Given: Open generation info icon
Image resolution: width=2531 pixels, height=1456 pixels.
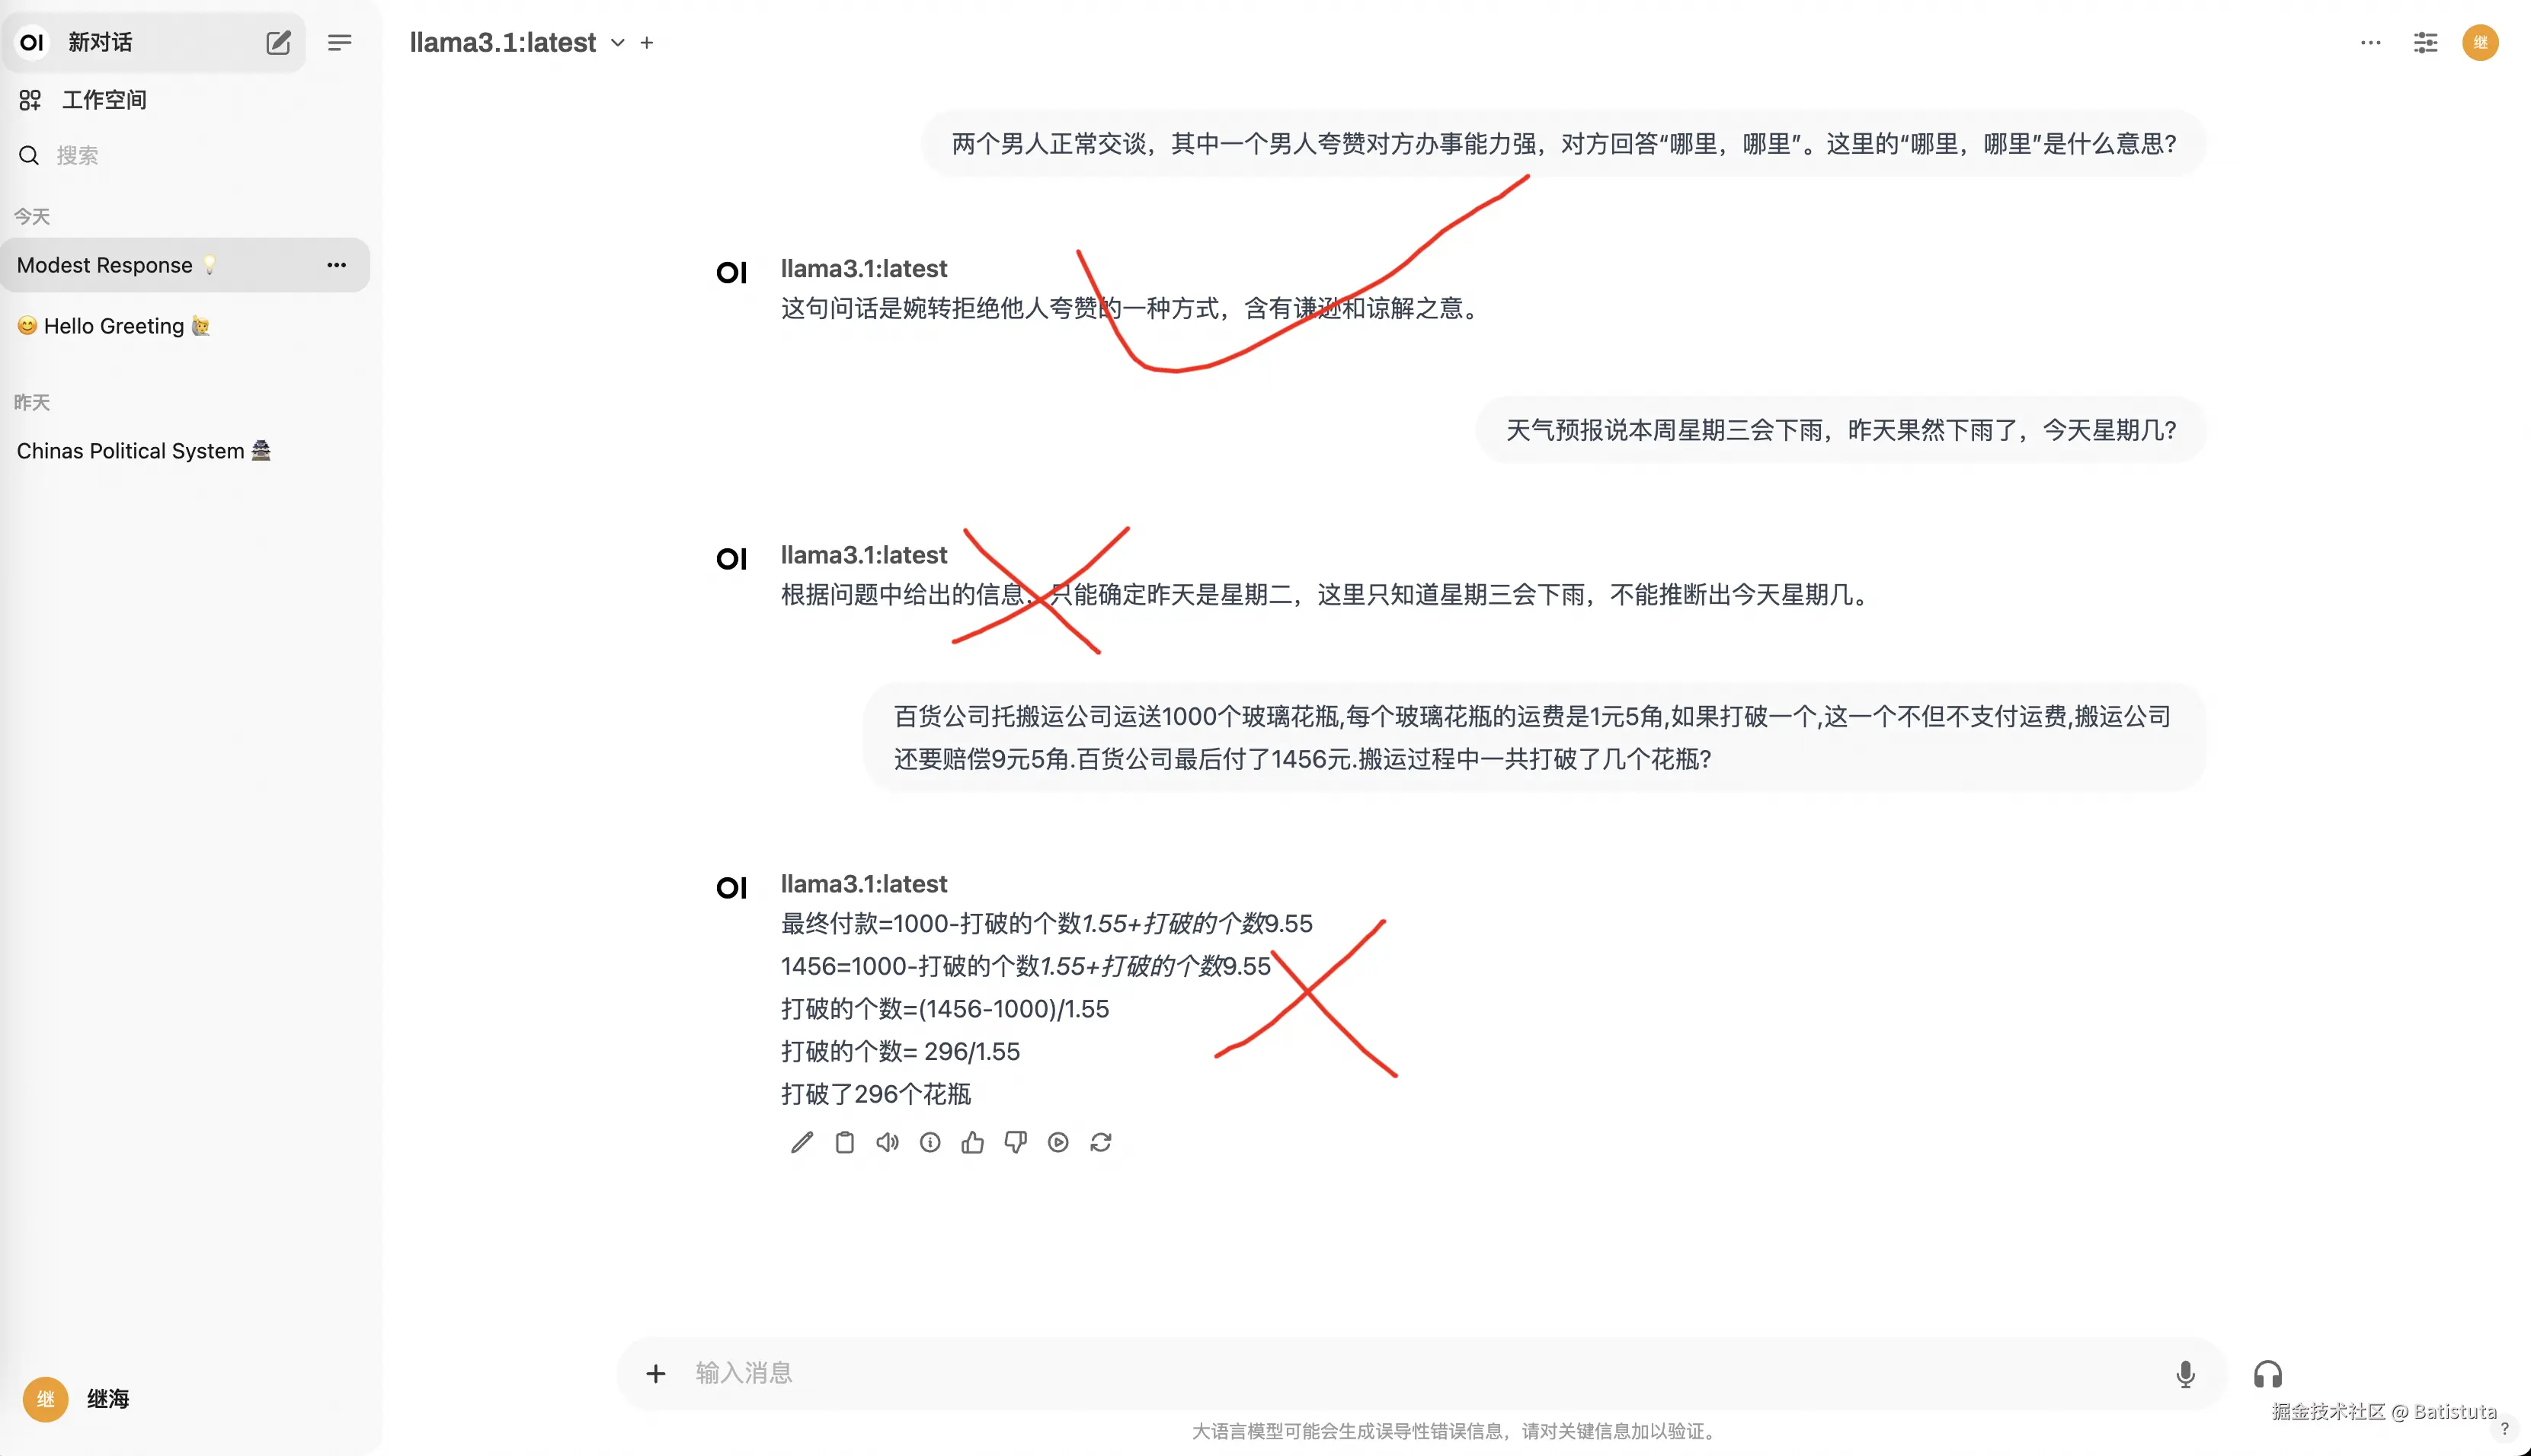Looking at the screenshot, I should point(930,1142).
